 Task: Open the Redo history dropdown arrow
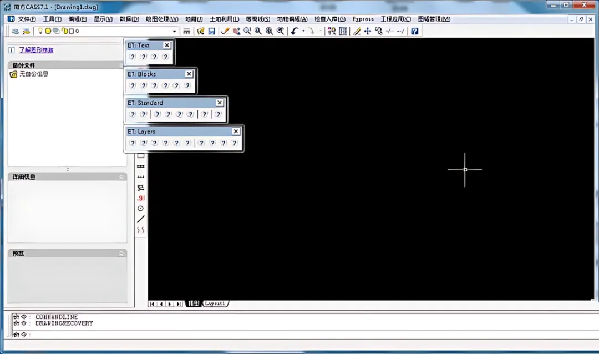320,31
